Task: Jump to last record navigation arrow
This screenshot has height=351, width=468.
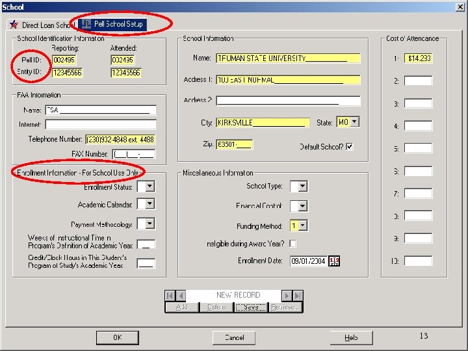Action: tap(298, 296)
